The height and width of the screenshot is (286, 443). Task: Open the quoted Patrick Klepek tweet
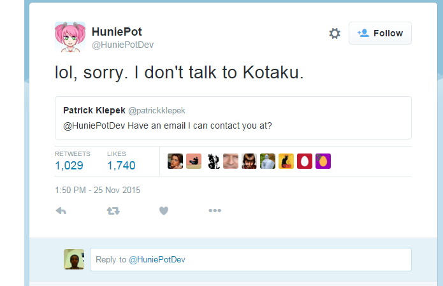pyautogui.click(x=233, y=117)
